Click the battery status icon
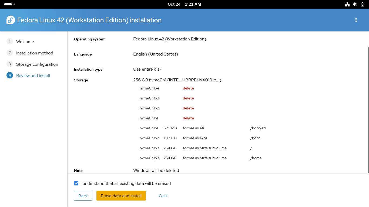The height and width of the screenshot is (207, 369). [362, 4]
